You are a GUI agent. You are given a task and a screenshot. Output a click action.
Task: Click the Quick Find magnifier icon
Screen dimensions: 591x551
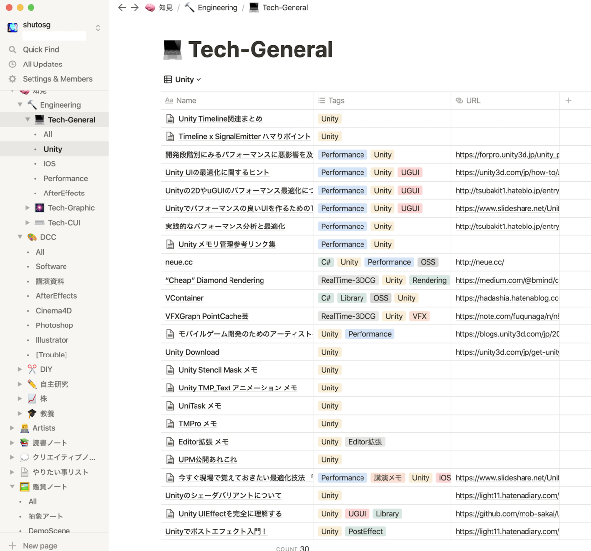coord(13,50)
